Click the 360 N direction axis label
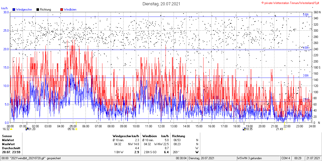Screen dimensions: 322x161 317,12
